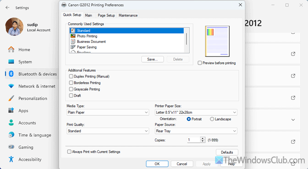Click the page layout preview thumbnail
Screen dimensions: 308x169
coord(217,41)
